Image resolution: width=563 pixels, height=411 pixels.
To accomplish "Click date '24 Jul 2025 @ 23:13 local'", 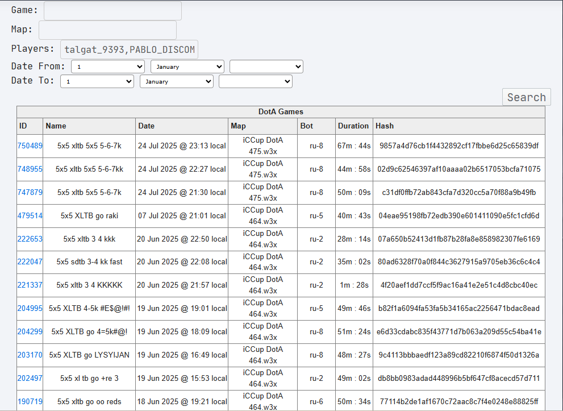I will 182,146.
